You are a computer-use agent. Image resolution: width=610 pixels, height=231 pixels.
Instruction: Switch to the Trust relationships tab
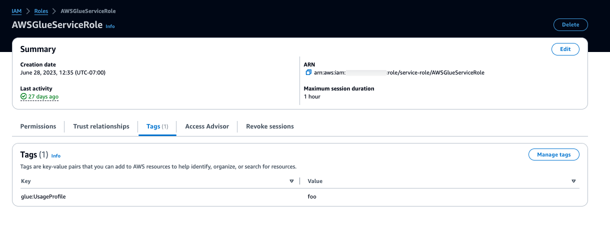[x=101, y=126]
